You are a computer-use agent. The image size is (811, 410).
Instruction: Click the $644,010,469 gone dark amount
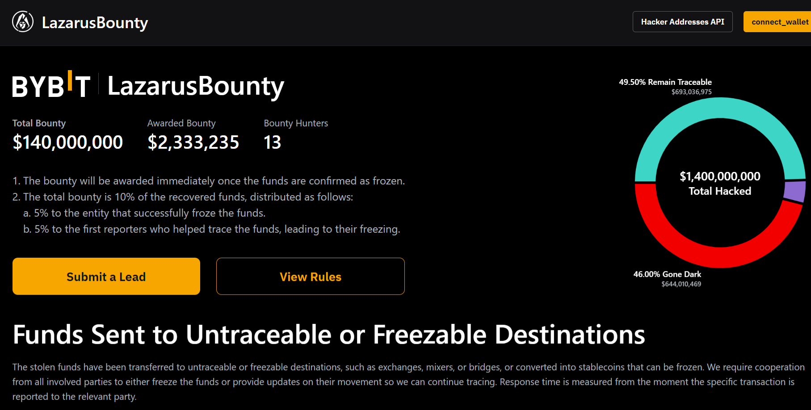click(681, 284)
